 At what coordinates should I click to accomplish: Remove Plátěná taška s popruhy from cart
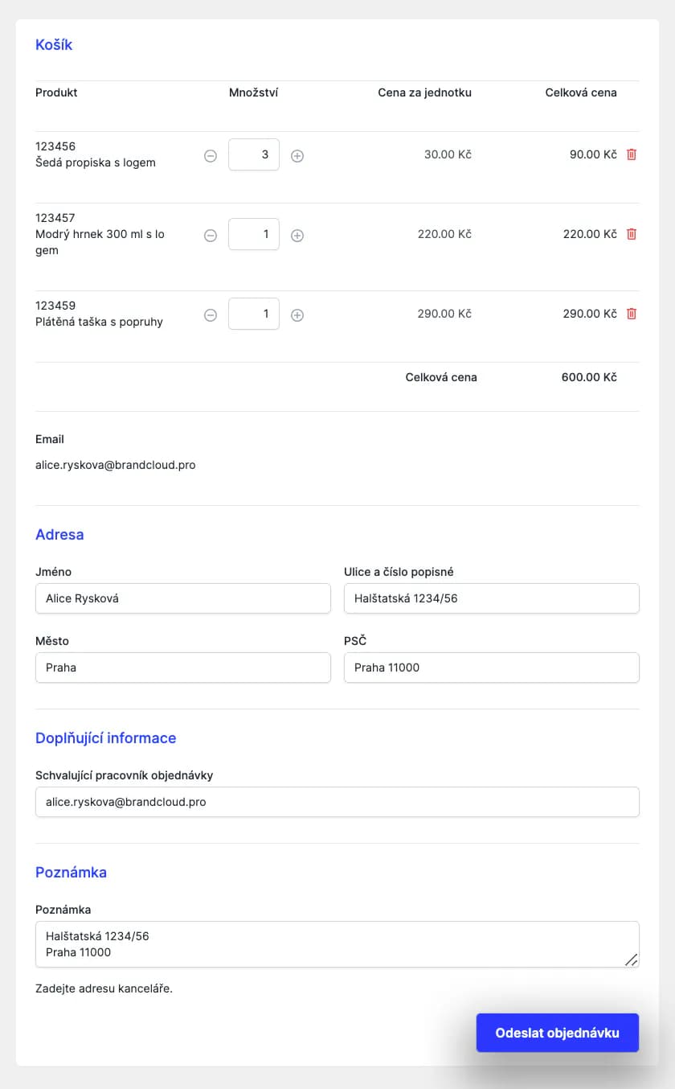[x=632, y=314]
